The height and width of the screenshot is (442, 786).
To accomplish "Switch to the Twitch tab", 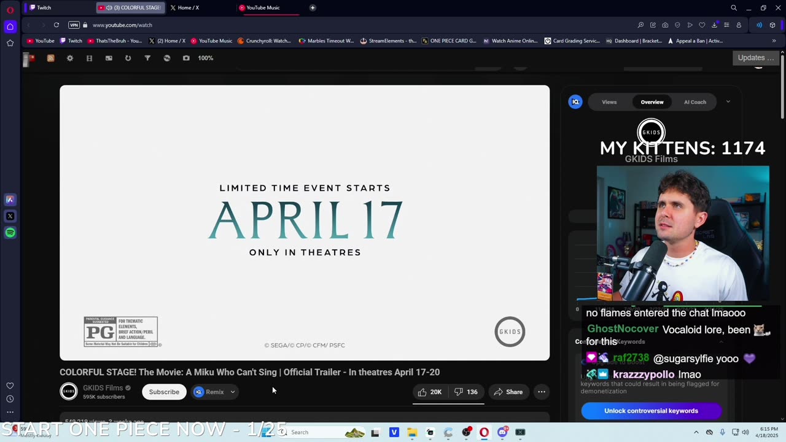I will tap(58, 8).
